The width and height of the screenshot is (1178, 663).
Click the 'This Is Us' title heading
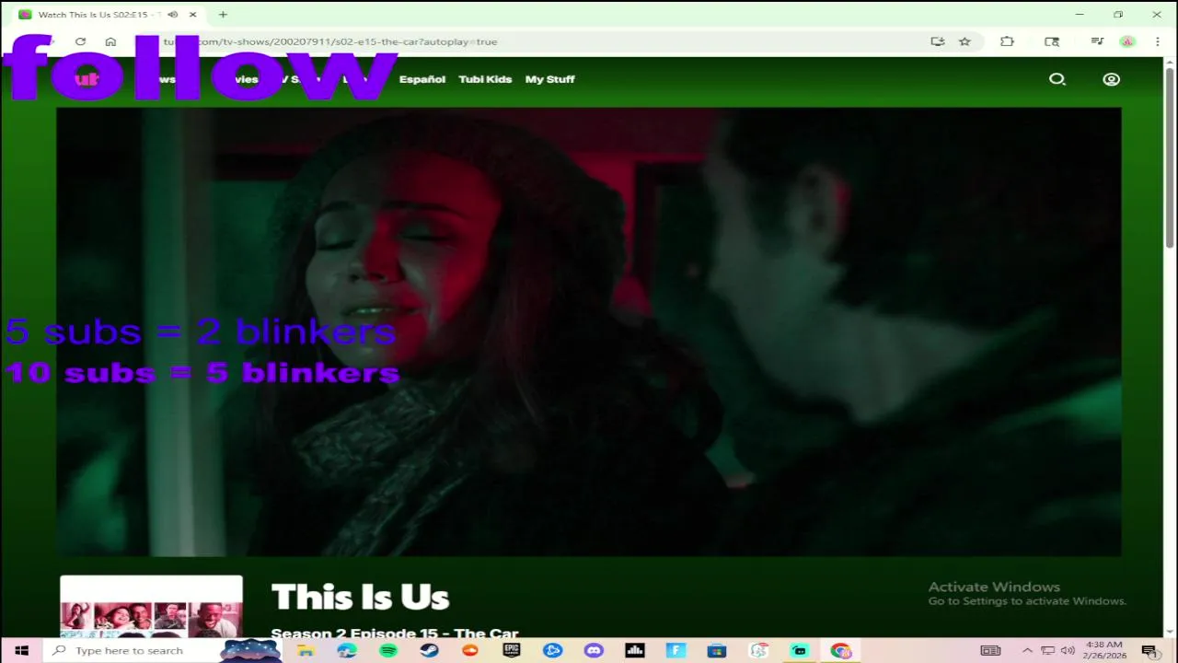click(x=360, y=597)
